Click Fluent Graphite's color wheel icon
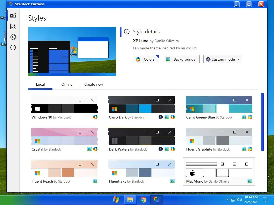The height and width of the screenshot is (205, 274). [250, 149]
